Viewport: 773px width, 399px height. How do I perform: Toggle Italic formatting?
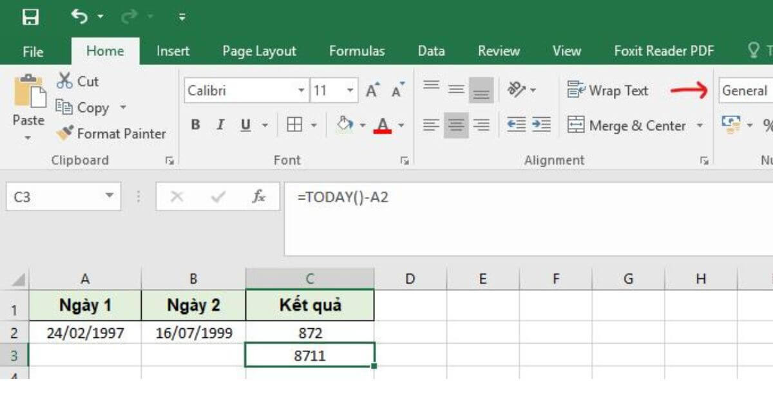220,125
